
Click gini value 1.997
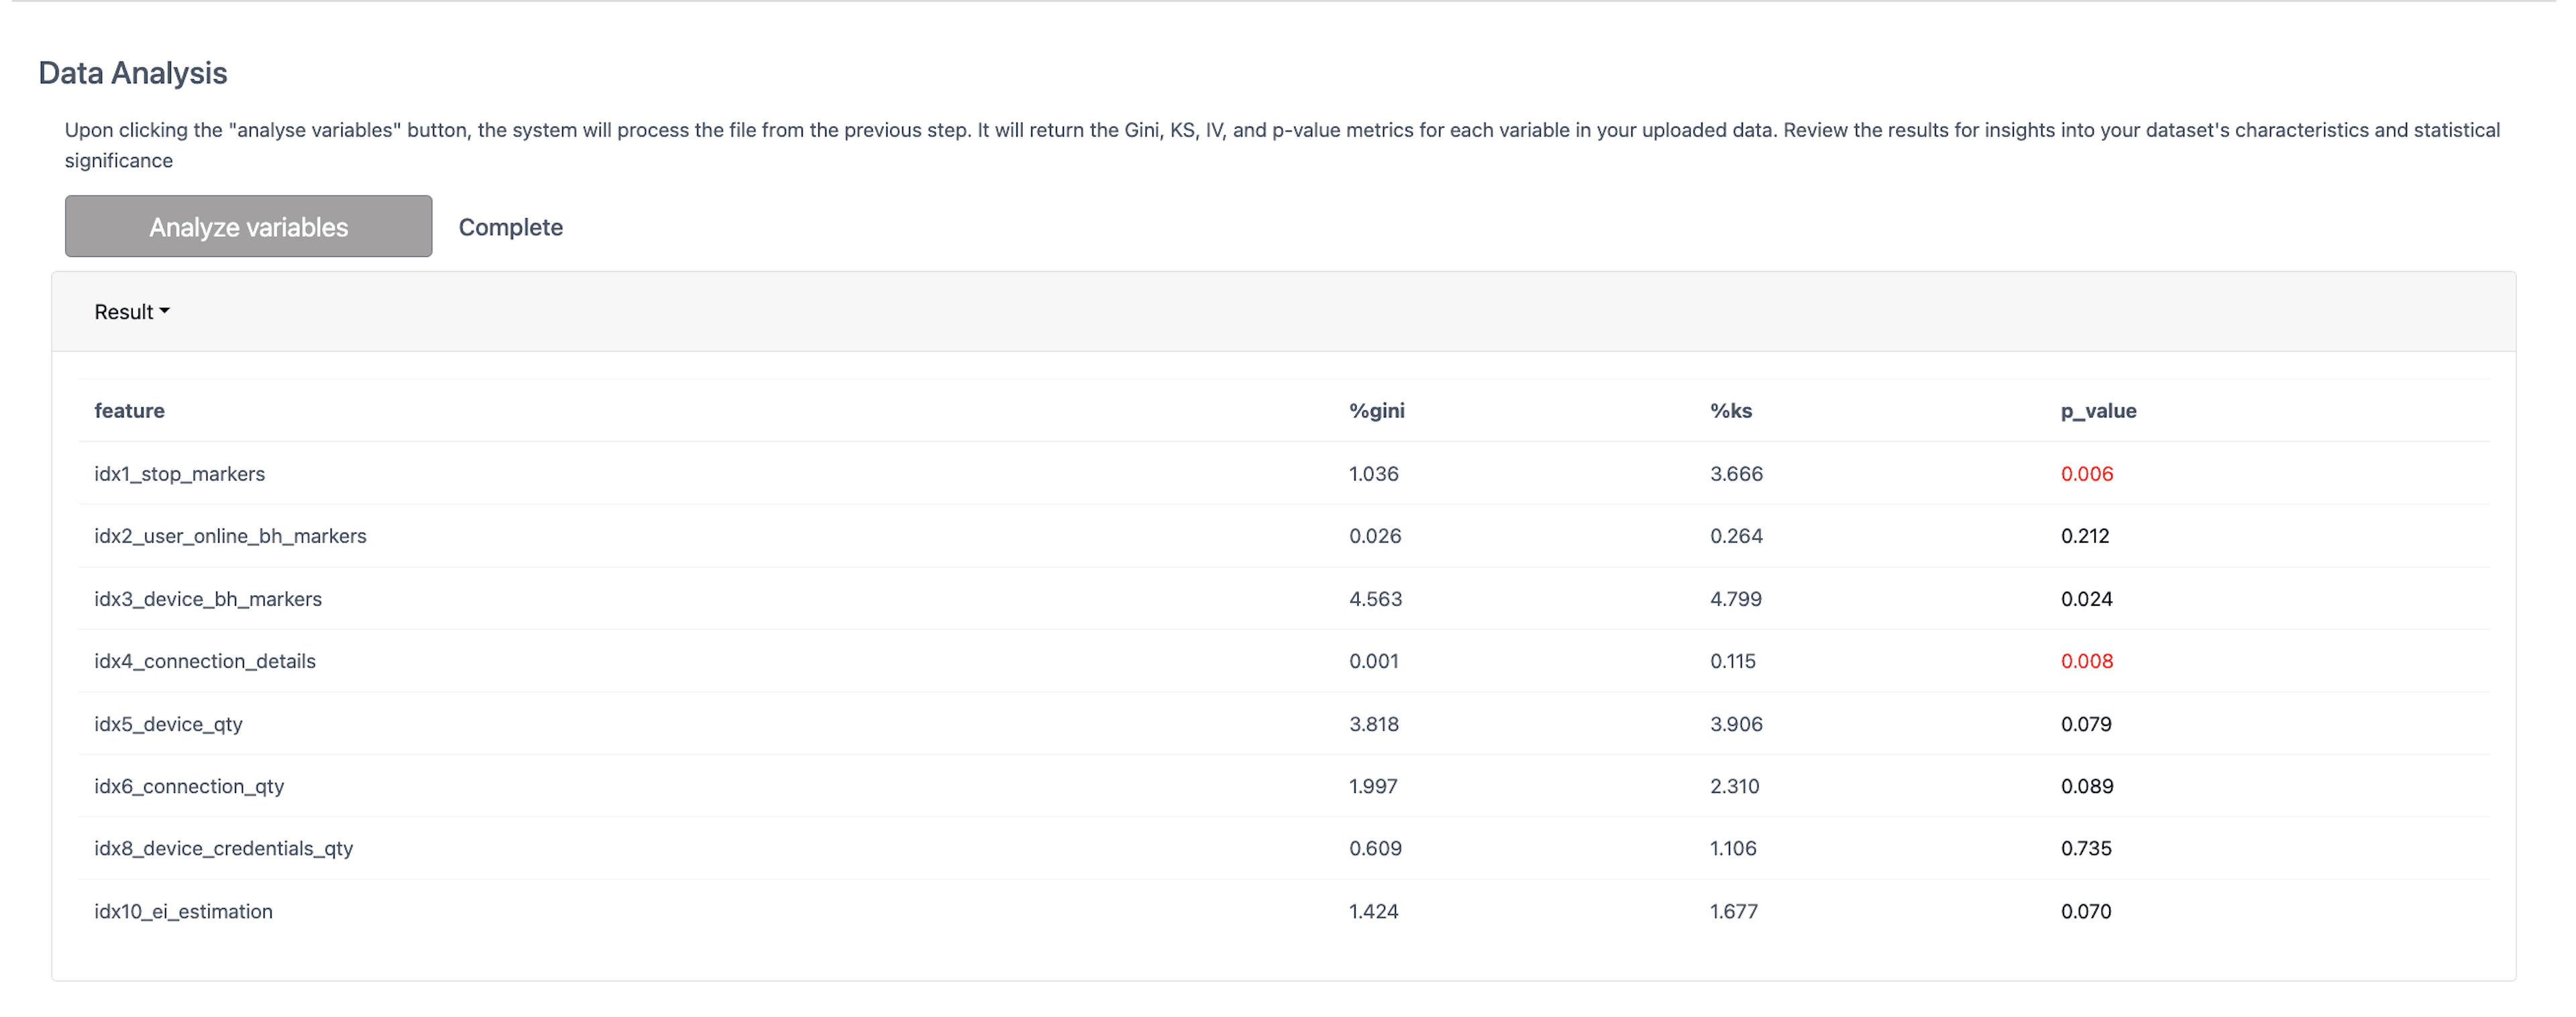click(x=1372, y=786)
